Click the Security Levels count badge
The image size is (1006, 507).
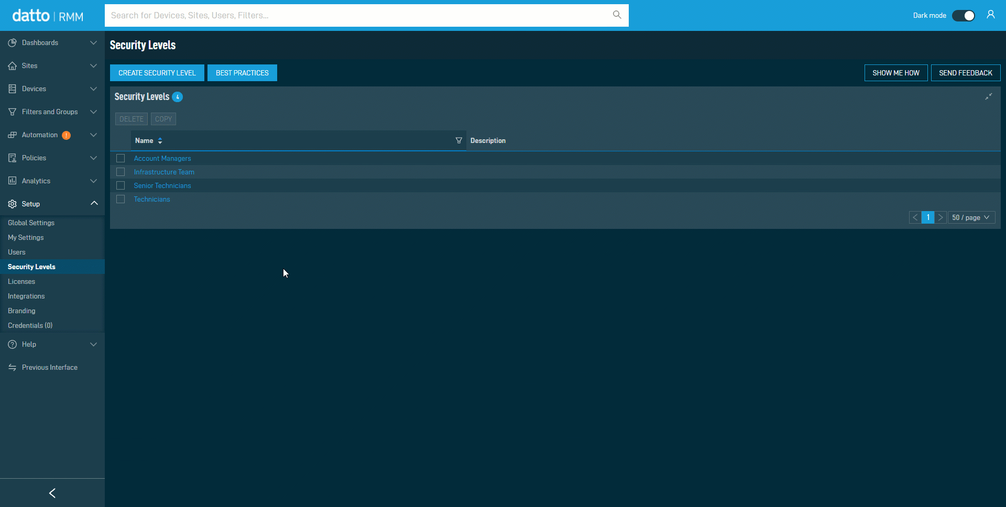pyautogui.click(x=178, y=97)
